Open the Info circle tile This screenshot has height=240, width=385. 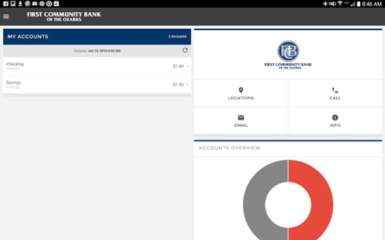tap(335, 121)
